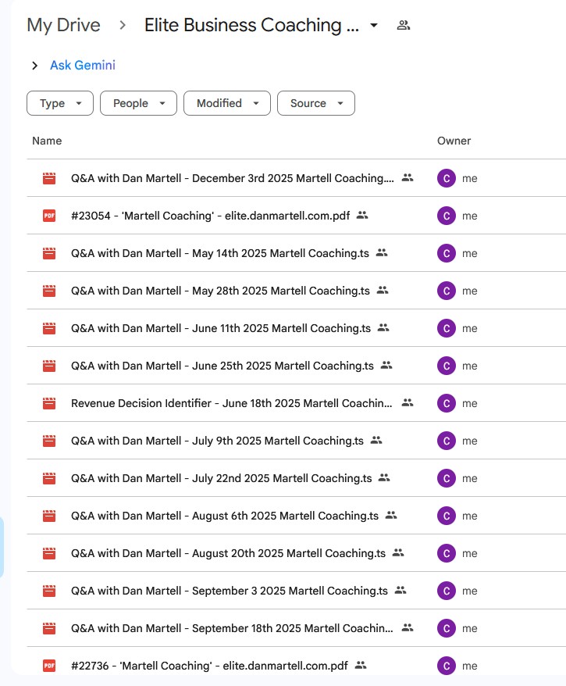Expand the Ask Gemini chevron
The height and width of the screenshot is (686, 566).
34,66
